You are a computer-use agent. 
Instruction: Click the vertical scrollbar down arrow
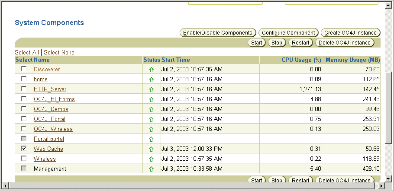[x=388, y=179]
